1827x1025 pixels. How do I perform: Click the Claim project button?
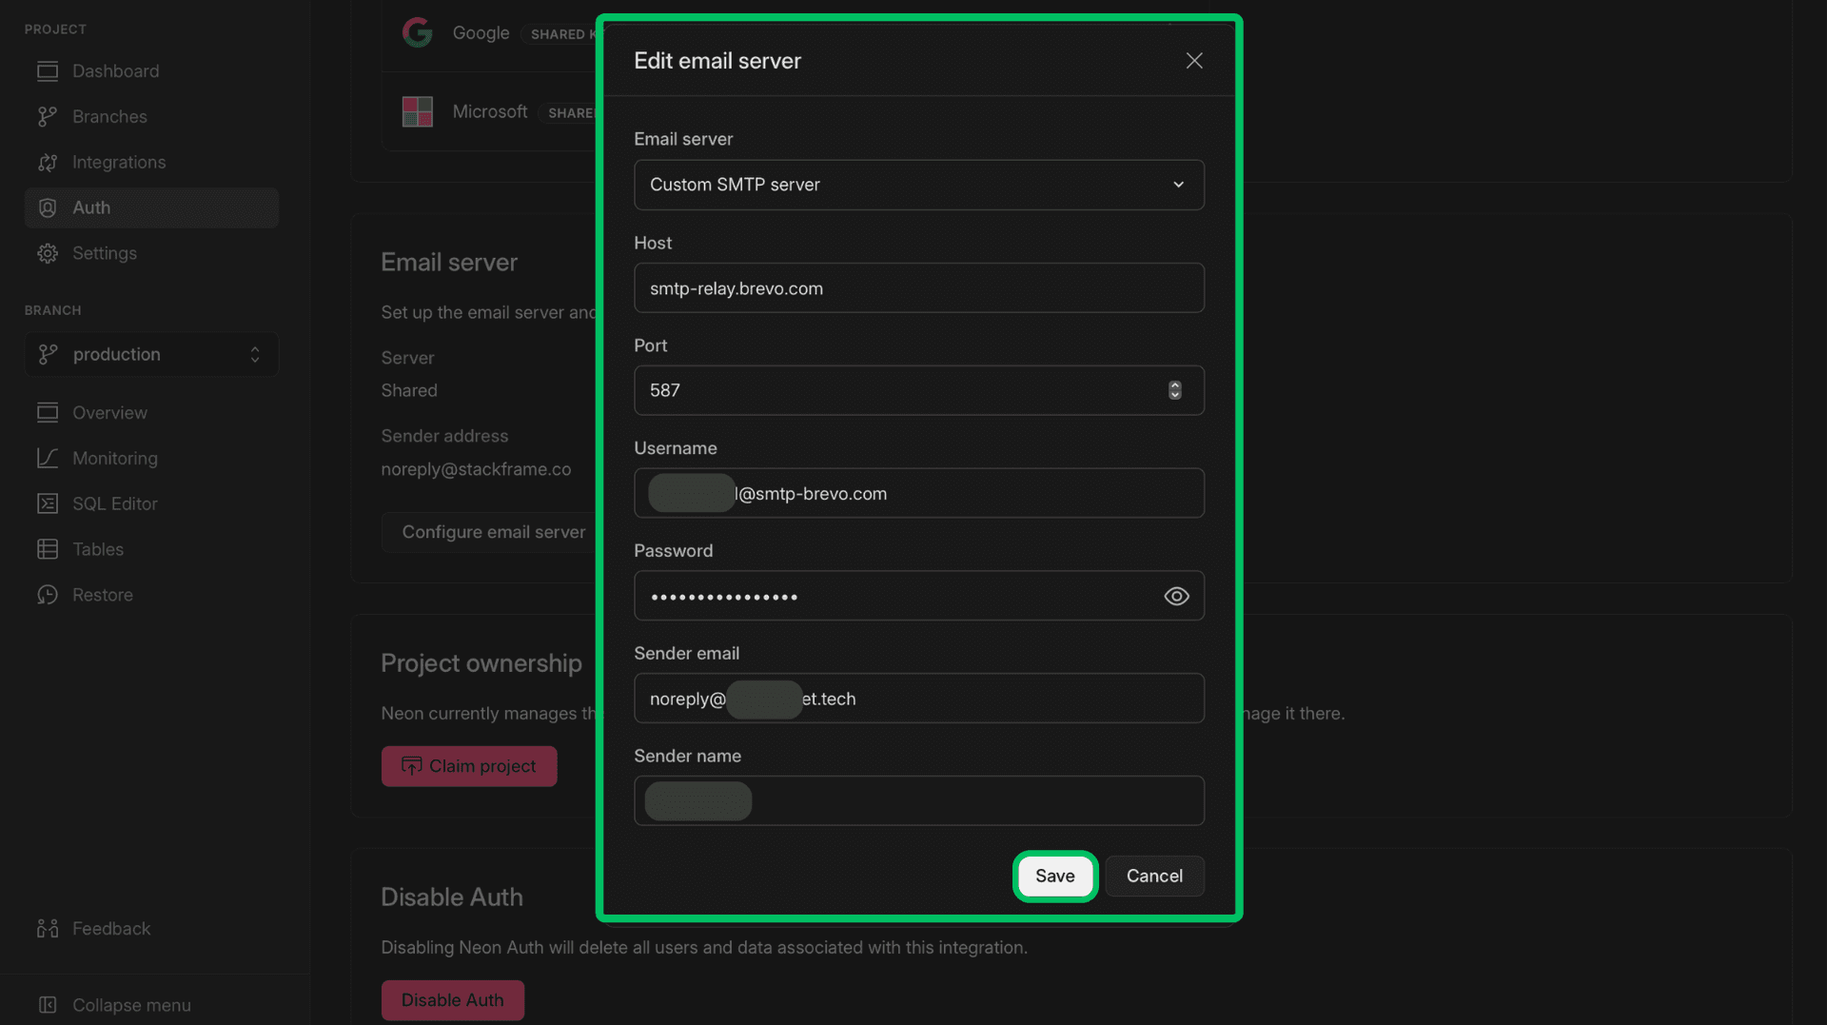tap(468, 766)
